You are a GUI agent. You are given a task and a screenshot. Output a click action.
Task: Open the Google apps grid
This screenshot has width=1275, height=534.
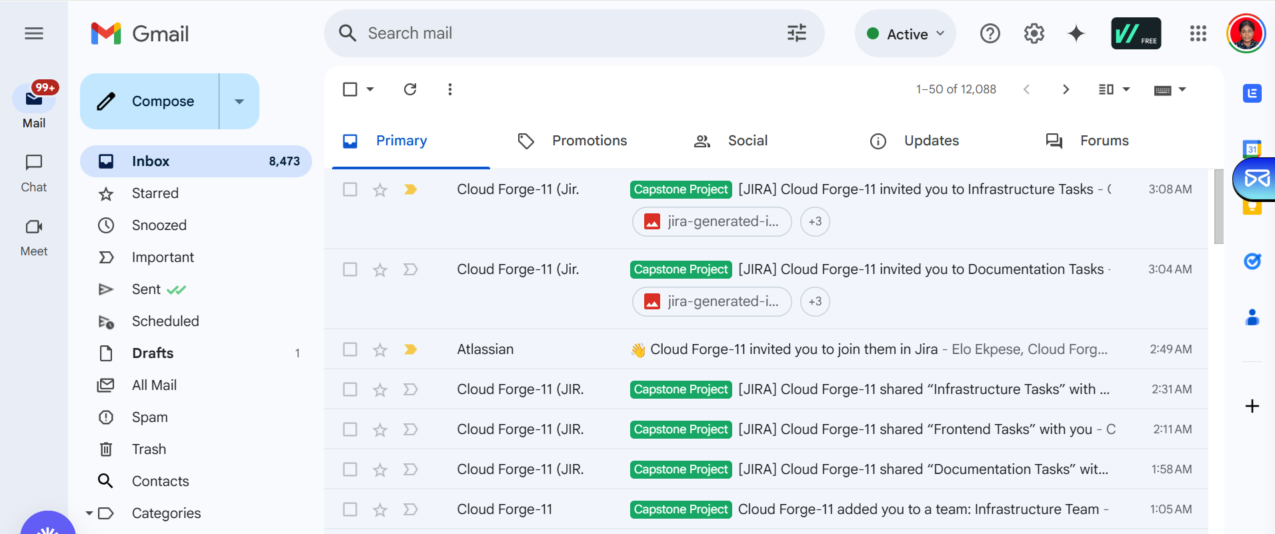point(1198,33)
